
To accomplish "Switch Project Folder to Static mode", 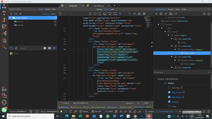I will (x=53, y=14).
